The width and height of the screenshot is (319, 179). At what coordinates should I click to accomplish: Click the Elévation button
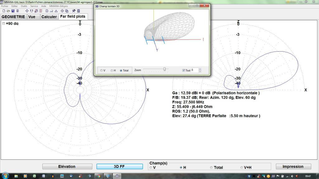pyautogui.click(x=67, y=167)
